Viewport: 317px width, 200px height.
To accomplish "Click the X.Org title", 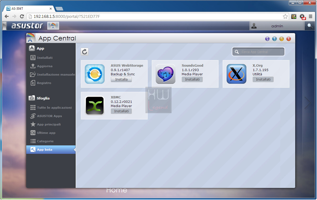I will coord(258,66).
